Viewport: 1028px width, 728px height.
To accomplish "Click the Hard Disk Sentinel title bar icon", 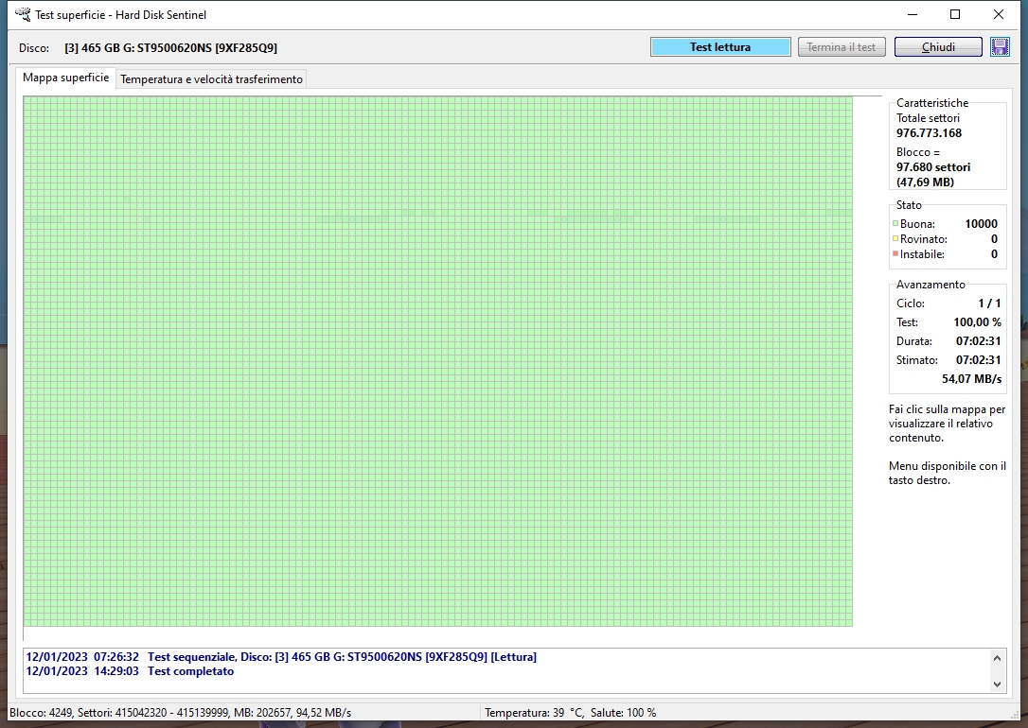I will (22, 14).
